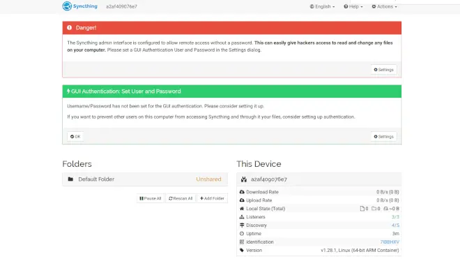This screenshot has height=259, width=460.
Task: Pause all folders
Action: point(151,198)
